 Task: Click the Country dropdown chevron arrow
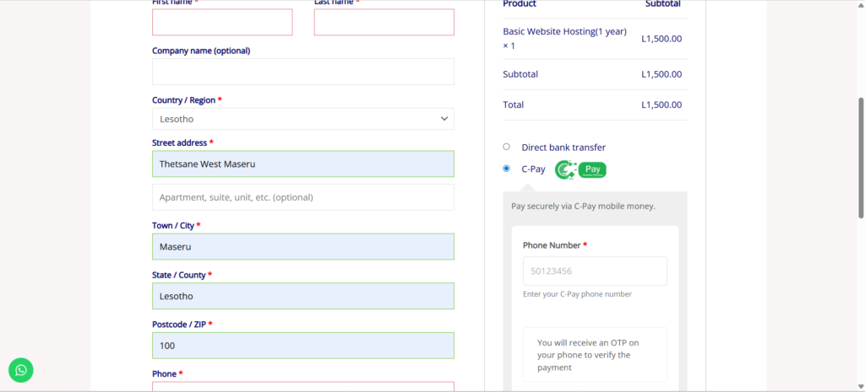(x=444, y=119)
